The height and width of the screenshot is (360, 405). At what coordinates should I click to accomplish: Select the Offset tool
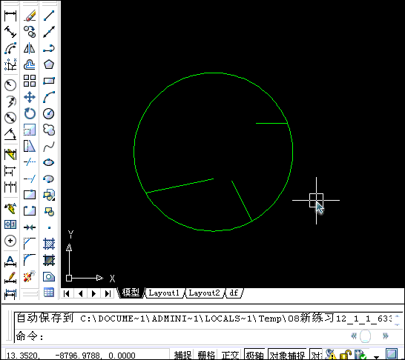tap(30, 64)
